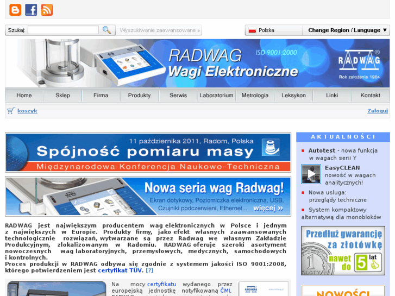Open the Sklep menu item
Screen dimensions: 395x296
(62, 95)
